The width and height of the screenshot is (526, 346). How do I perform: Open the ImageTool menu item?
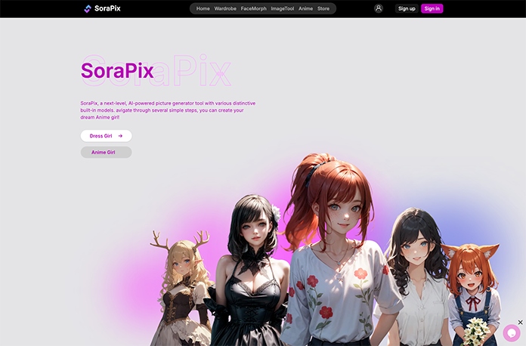click(x=283, y=9)
